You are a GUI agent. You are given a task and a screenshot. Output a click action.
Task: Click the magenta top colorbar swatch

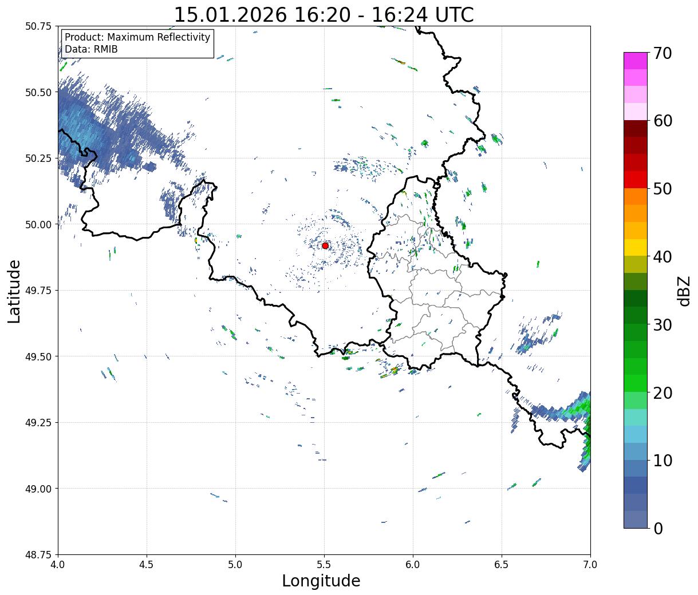pos(636,61)
